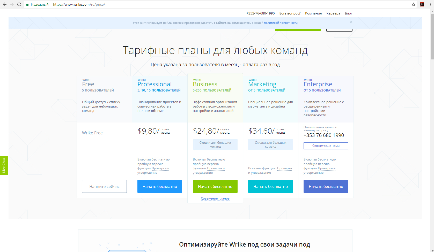Open the Adobe Acrobat extension icon
This screenshot has width=434, height=252.
point(422,4)
